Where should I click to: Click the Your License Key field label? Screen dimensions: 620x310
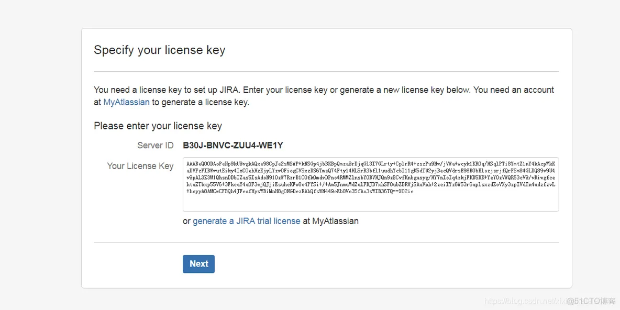[140, 166]
